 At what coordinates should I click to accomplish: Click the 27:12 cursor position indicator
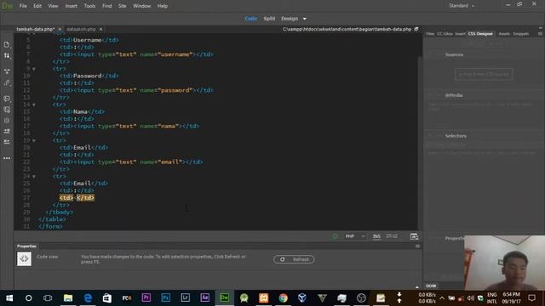click(x=392, y=236)
